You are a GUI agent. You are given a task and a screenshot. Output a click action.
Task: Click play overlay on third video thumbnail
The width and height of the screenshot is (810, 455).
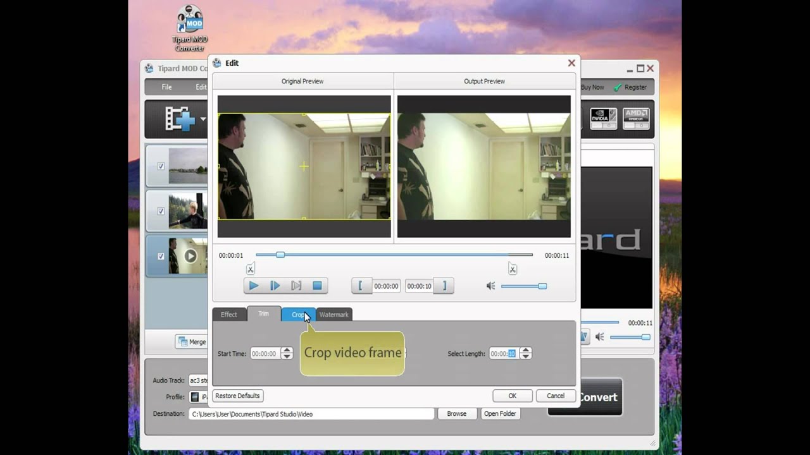pos(190,256)
